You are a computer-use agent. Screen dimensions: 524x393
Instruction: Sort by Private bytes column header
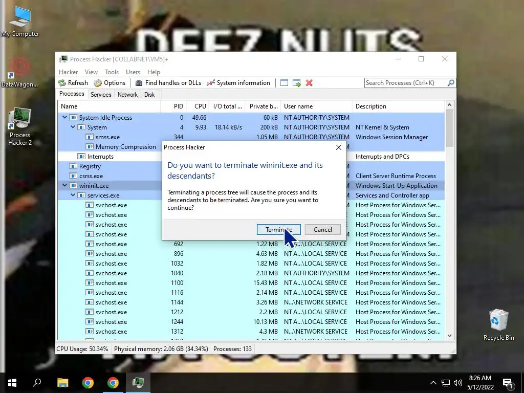(x=263, y=106)
